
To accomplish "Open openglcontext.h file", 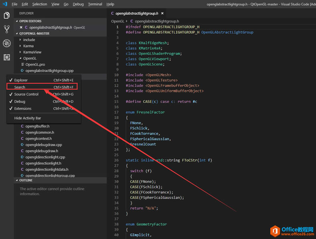I will point(38,138).
